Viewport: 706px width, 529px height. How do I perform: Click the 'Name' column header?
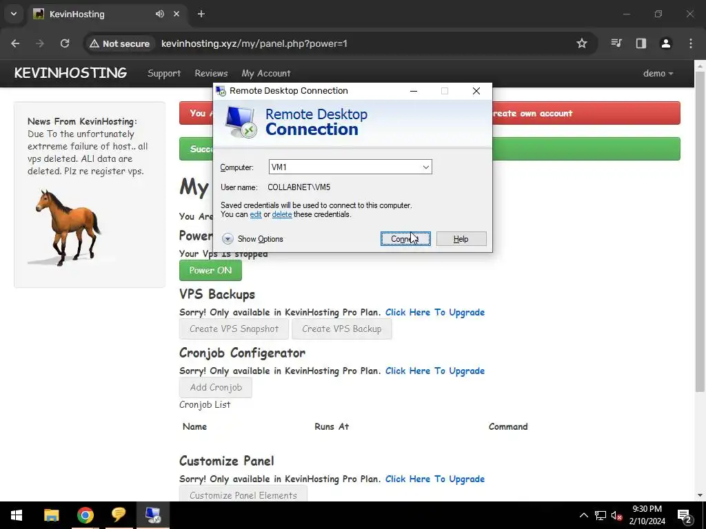pos(194,426)
